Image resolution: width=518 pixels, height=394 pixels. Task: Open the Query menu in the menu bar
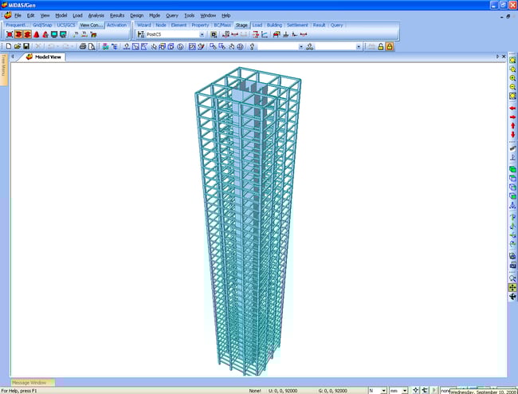coord(172,15)
